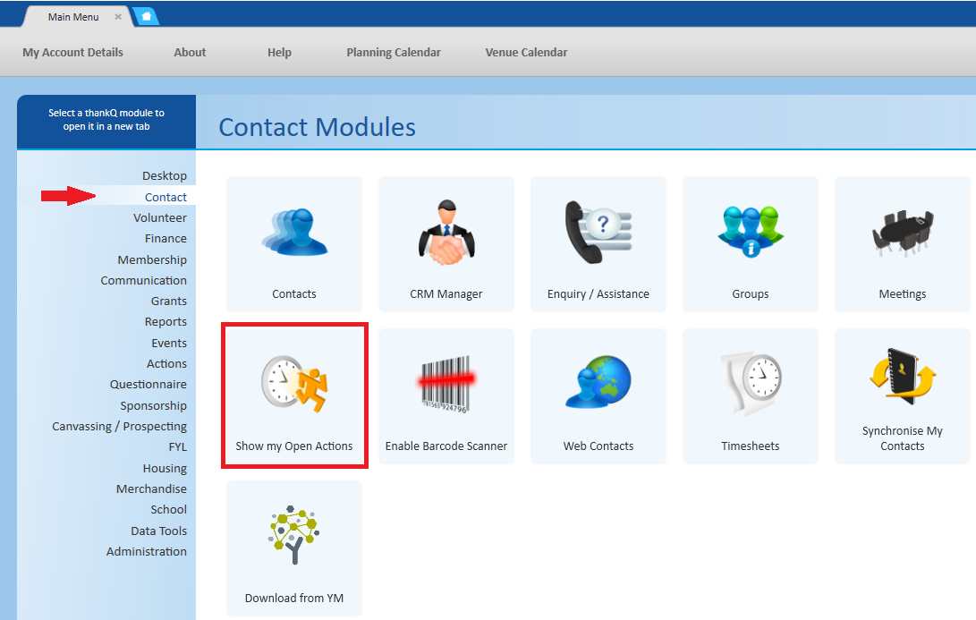Screen dimensions: 976x620
Task: Click Show my Open Actions icon
Action: 294,383
